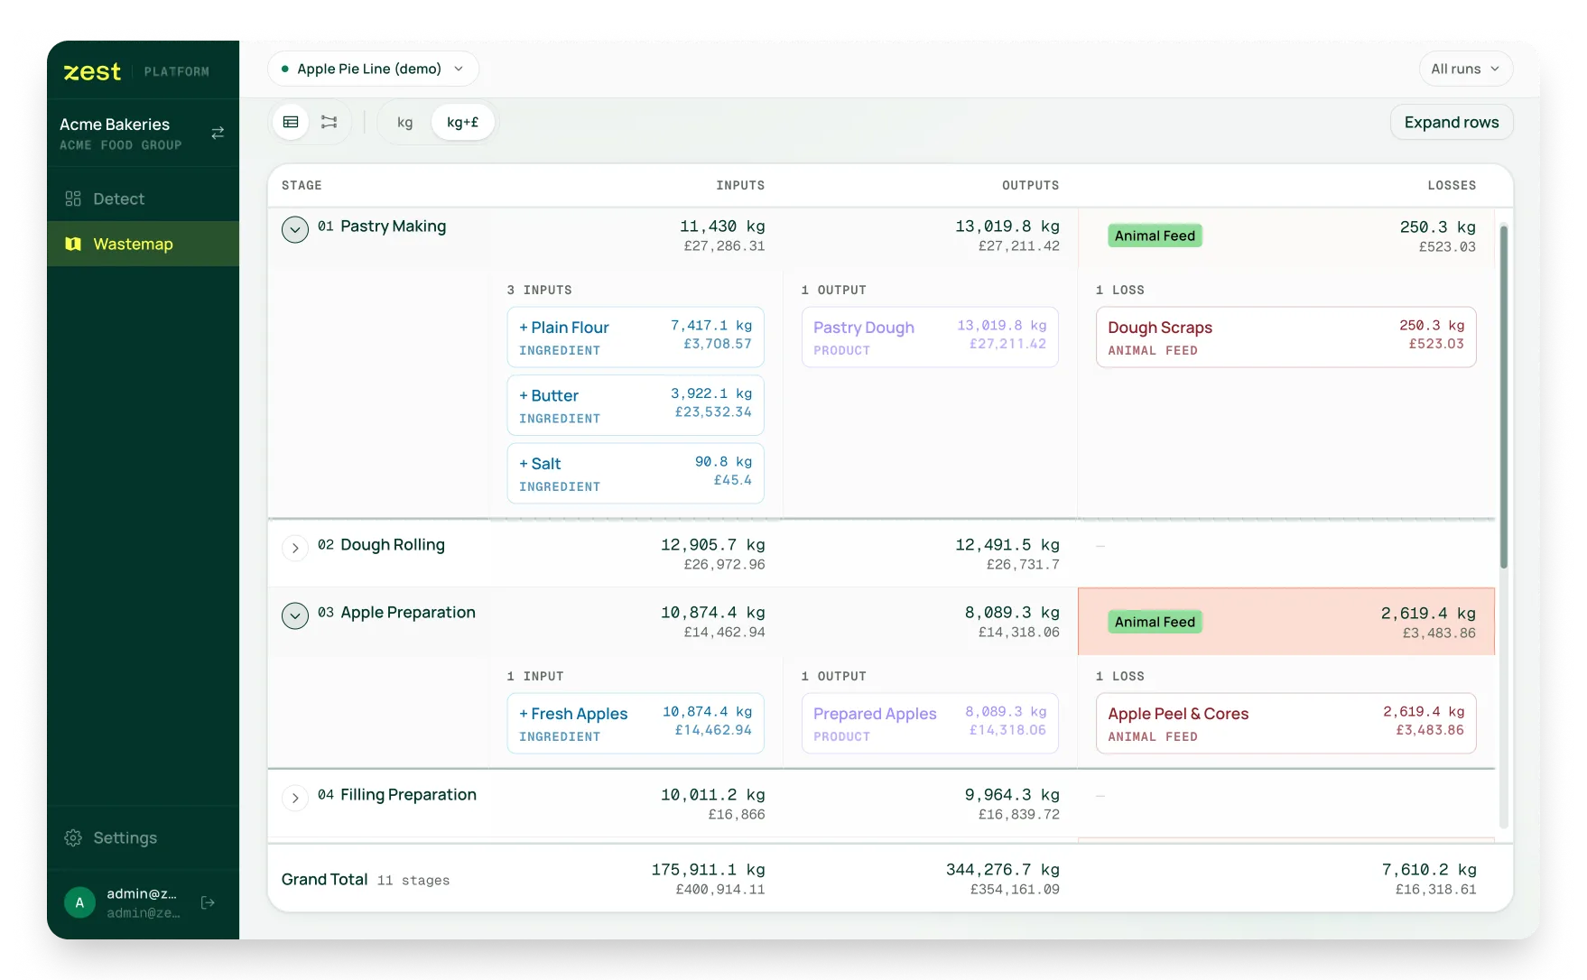Viewport: 1587px width, 980px height.
Task: Select the kg+£ units toggle
Action: pos(462,122)
